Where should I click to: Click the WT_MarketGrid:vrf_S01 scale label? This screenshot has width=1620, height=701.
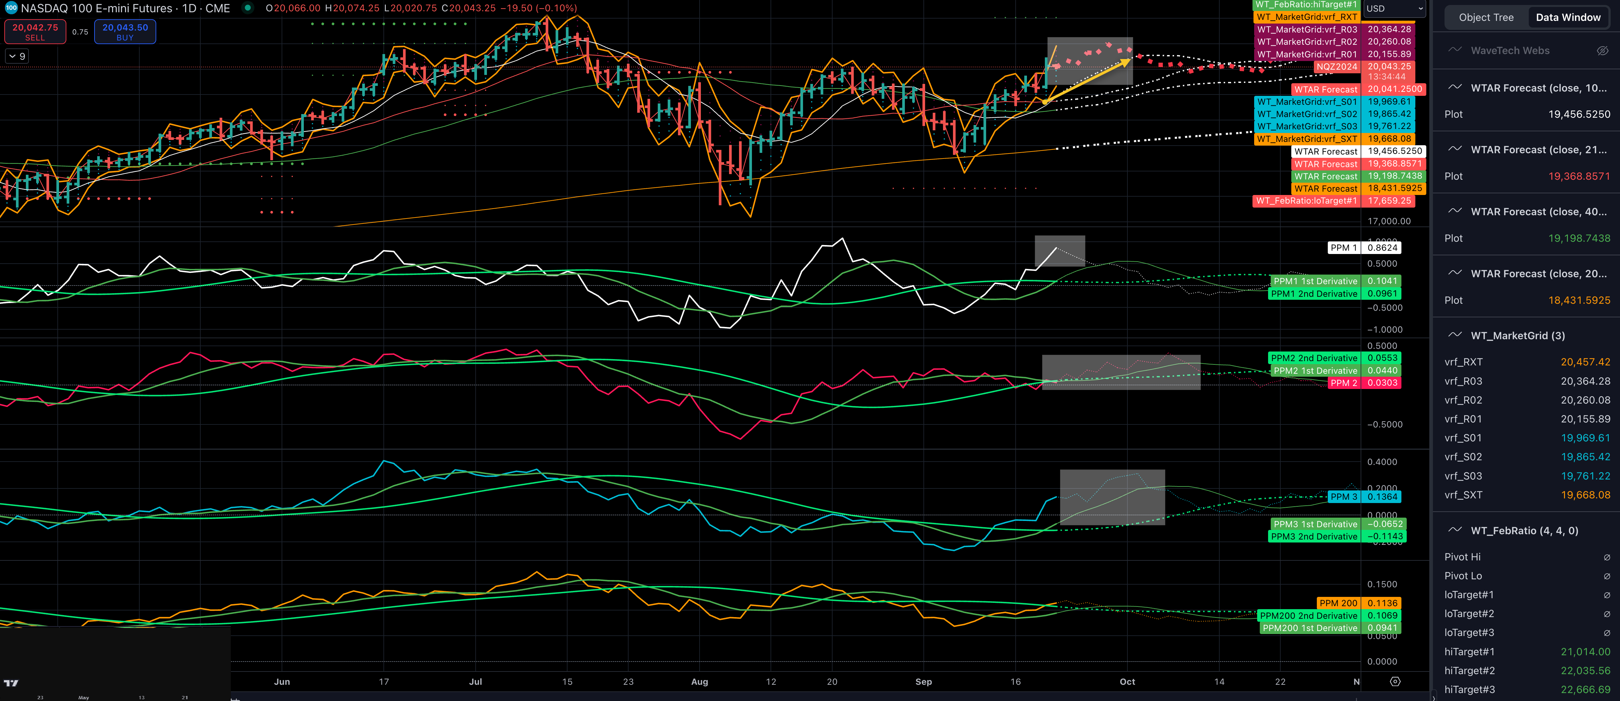coord(1308,102)
